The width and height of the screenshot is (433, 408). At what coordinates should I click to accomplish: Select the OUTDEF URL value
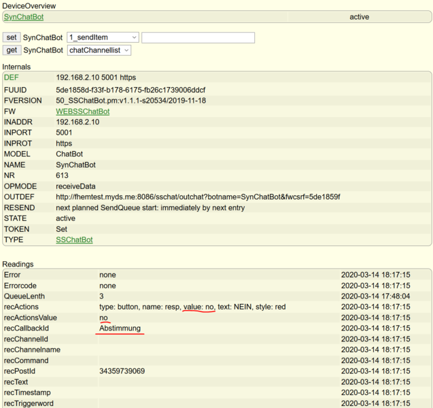click(x=198, y=197)
